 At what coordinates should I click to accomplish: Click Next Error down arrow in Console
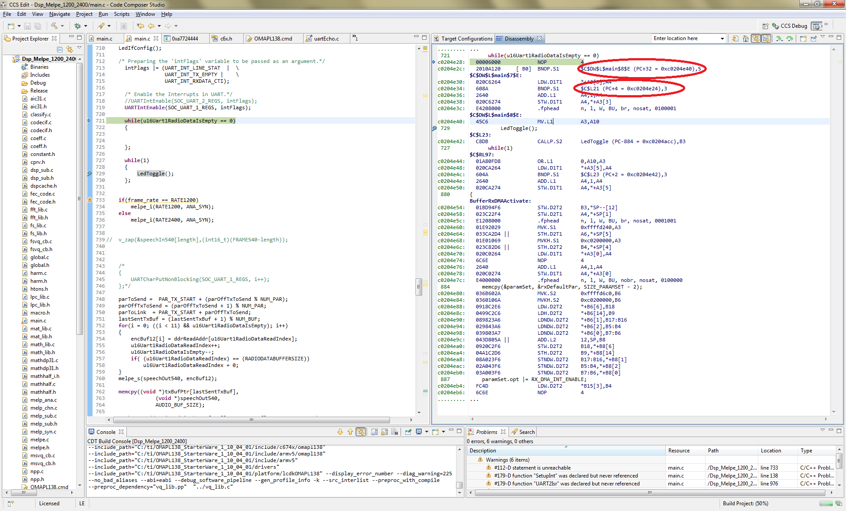(340, 432)
